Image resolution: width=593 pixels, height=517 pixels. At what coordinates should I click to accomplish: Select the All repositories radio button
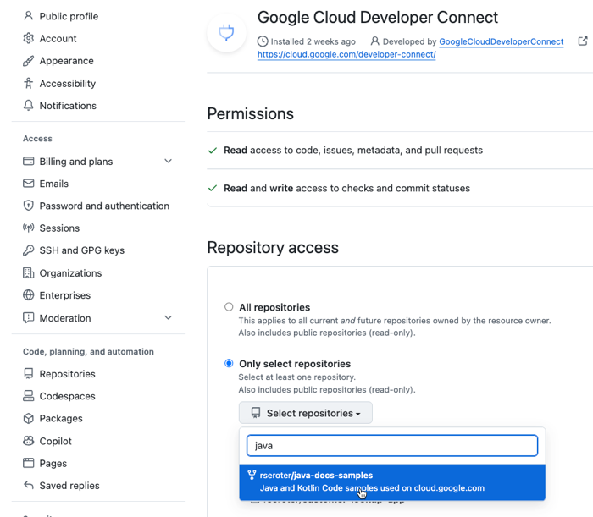229,307
